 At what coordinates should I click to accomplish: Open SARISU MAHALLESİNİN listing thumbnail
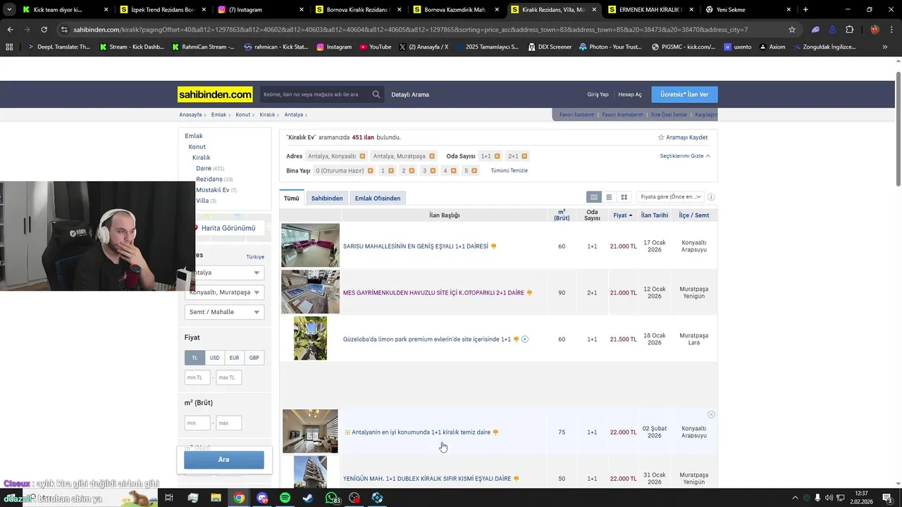point(310,245)
